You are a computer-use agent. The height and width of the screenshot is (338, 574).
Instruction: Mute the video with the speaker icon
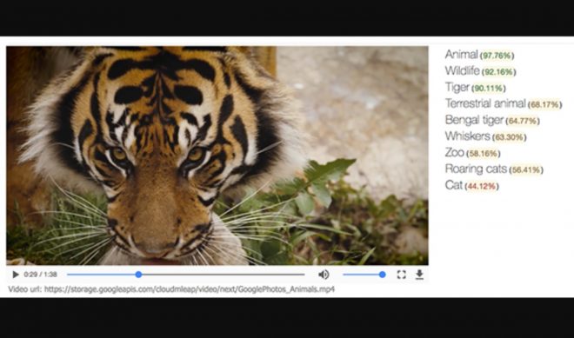324,275
